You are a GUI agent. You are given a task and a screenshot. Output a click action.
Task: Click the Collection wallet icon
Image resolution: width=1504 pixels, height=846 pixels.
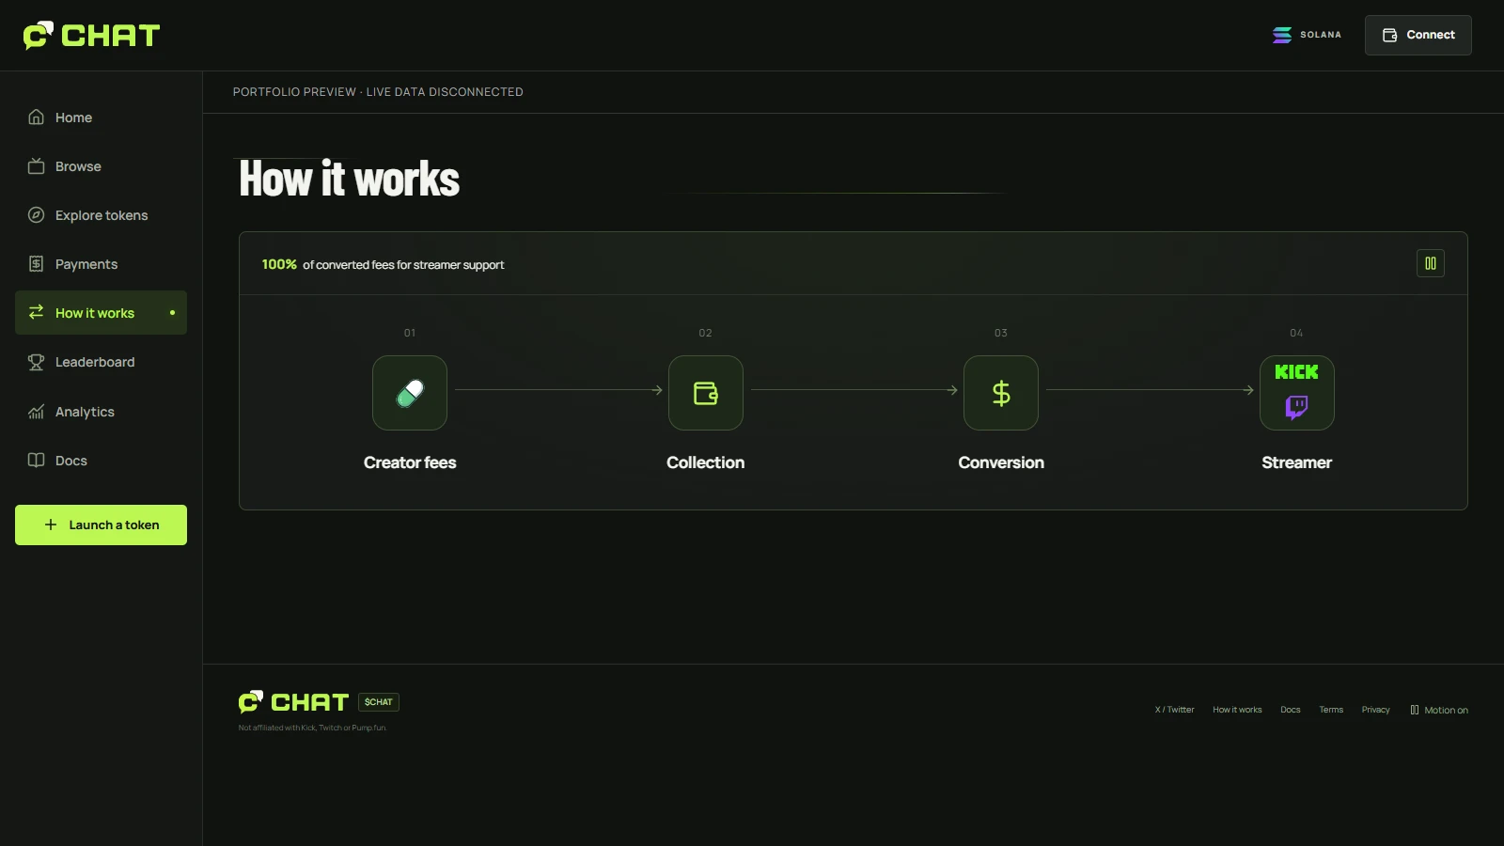click(705, 393)
